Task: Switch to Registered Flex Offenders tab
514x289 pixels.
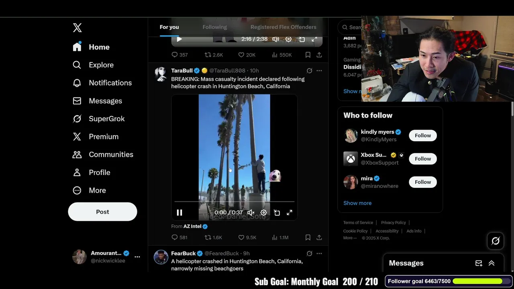Action: click(x=284, y=27)
